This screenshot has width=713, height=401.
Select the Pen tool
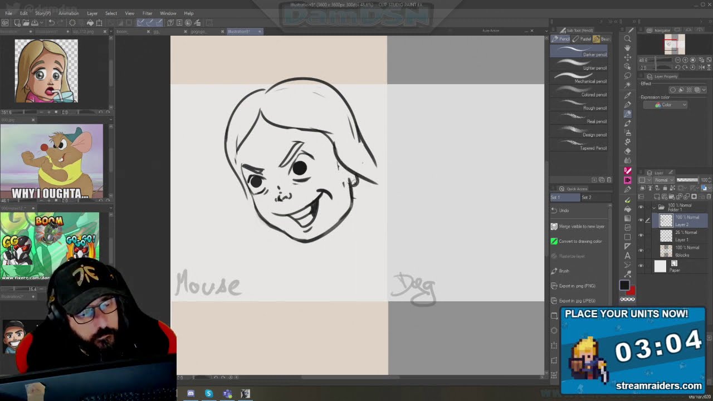[x=627, y=104]
